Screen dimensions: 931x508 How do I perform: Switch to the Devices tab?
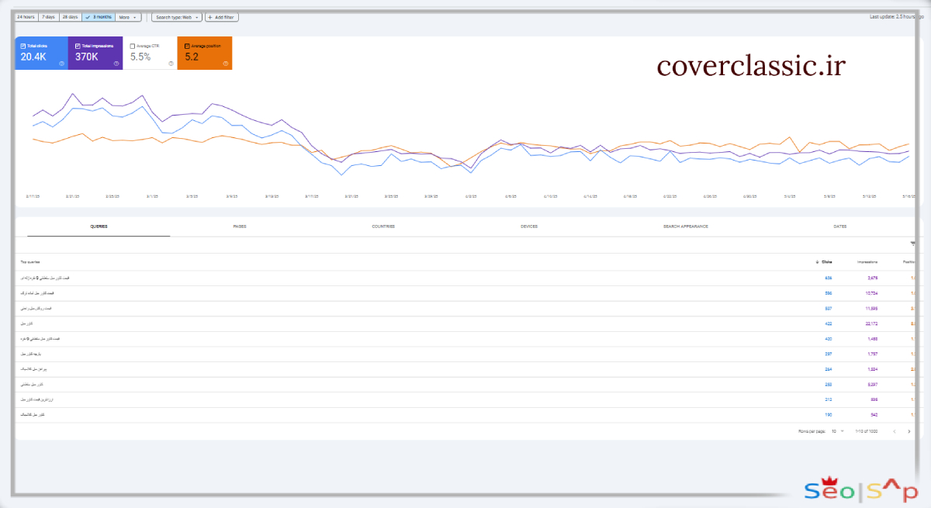(529, 226)
